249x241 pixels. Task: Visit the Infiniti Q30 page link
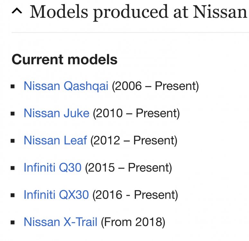pyautogui.click(x=52, y=168)
